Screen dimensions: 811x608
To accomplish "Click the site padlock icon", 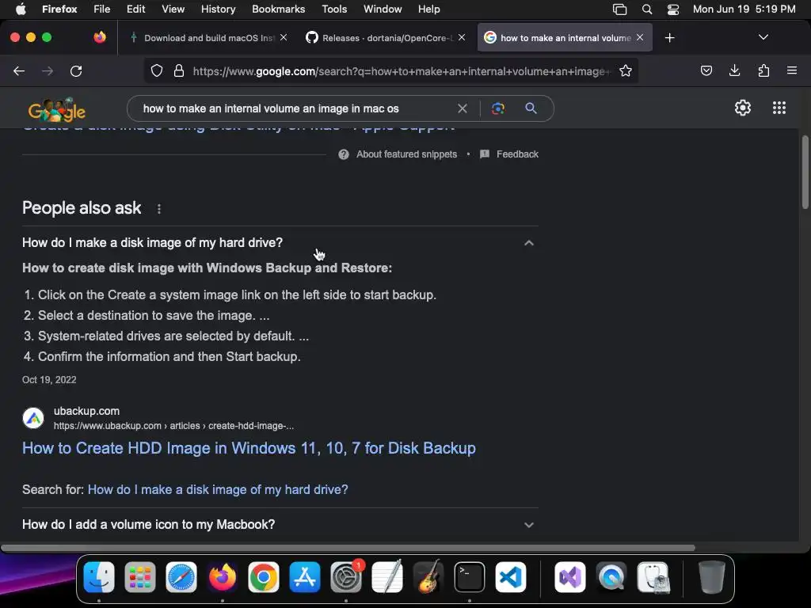I will pyautogui.click(x=179, y=70).
